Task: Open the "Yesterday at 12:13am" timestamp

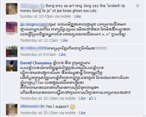Action: click(39, 40)
